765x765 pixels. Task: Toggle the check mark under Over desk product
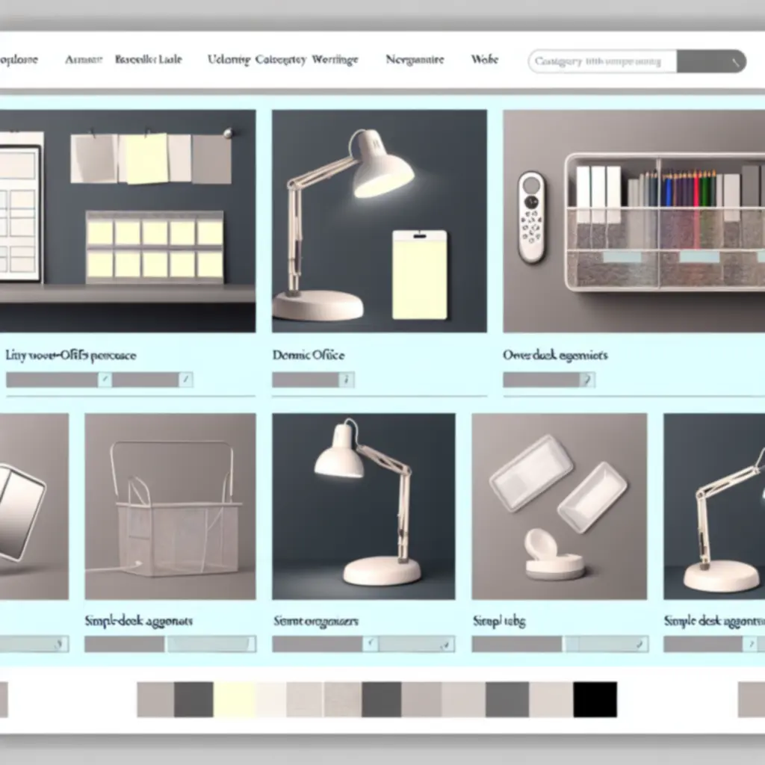click(588, 380)
